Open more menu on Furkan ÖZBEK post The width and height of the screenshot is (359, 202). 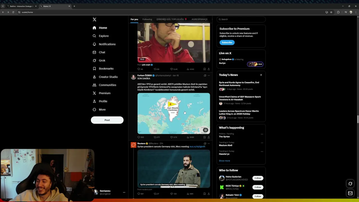pos(209,75)
